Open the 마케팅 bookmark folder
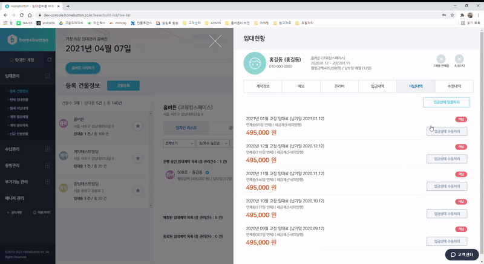 coord(261,23)
